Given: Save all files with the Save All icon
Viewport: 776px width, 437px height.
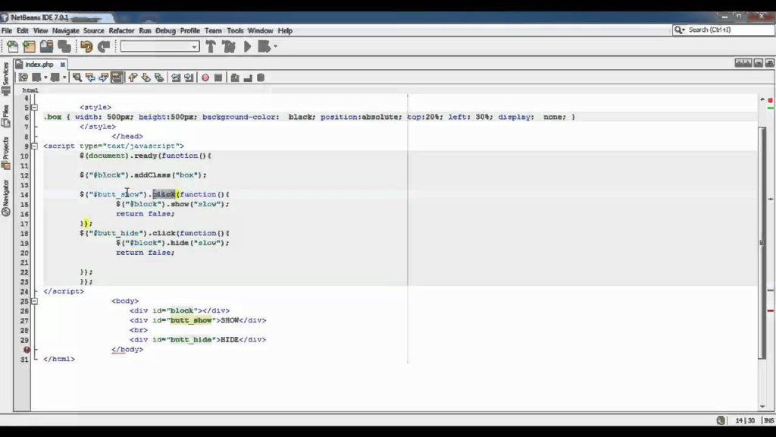Looking at the screenshot, I should point(64,46).
